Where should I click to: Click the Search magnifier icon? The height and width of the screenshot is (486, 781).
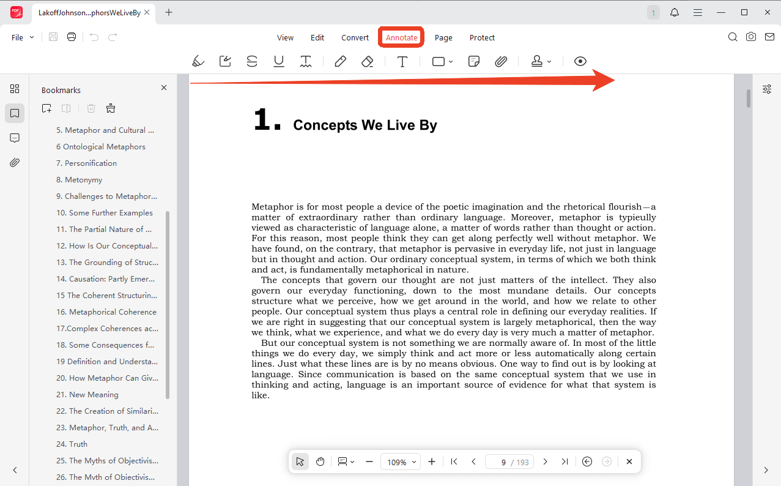coord(733,37)
